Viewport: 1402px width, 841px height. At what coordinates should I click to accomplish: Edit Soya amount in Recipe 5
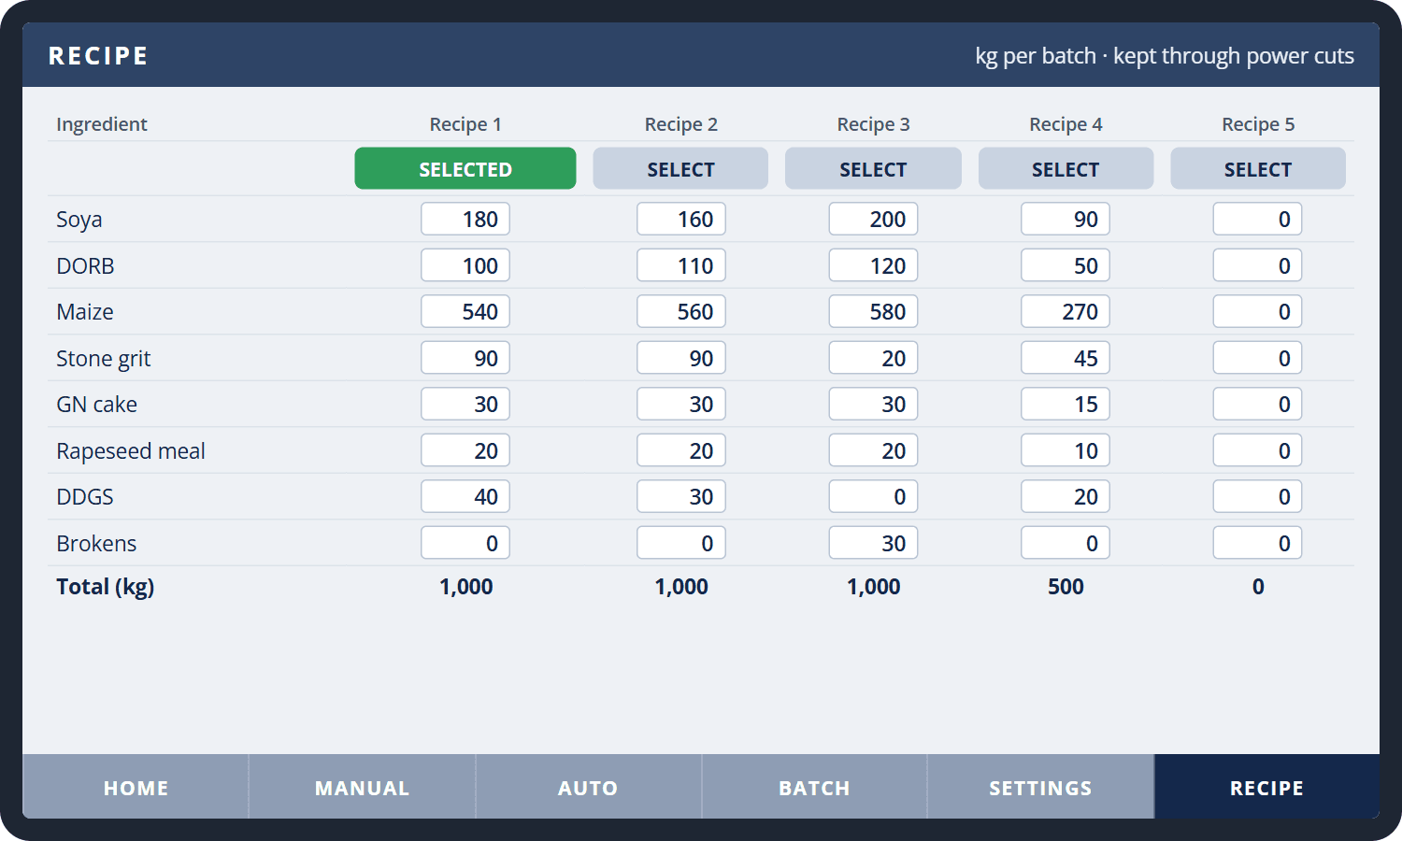[1258, 219]
